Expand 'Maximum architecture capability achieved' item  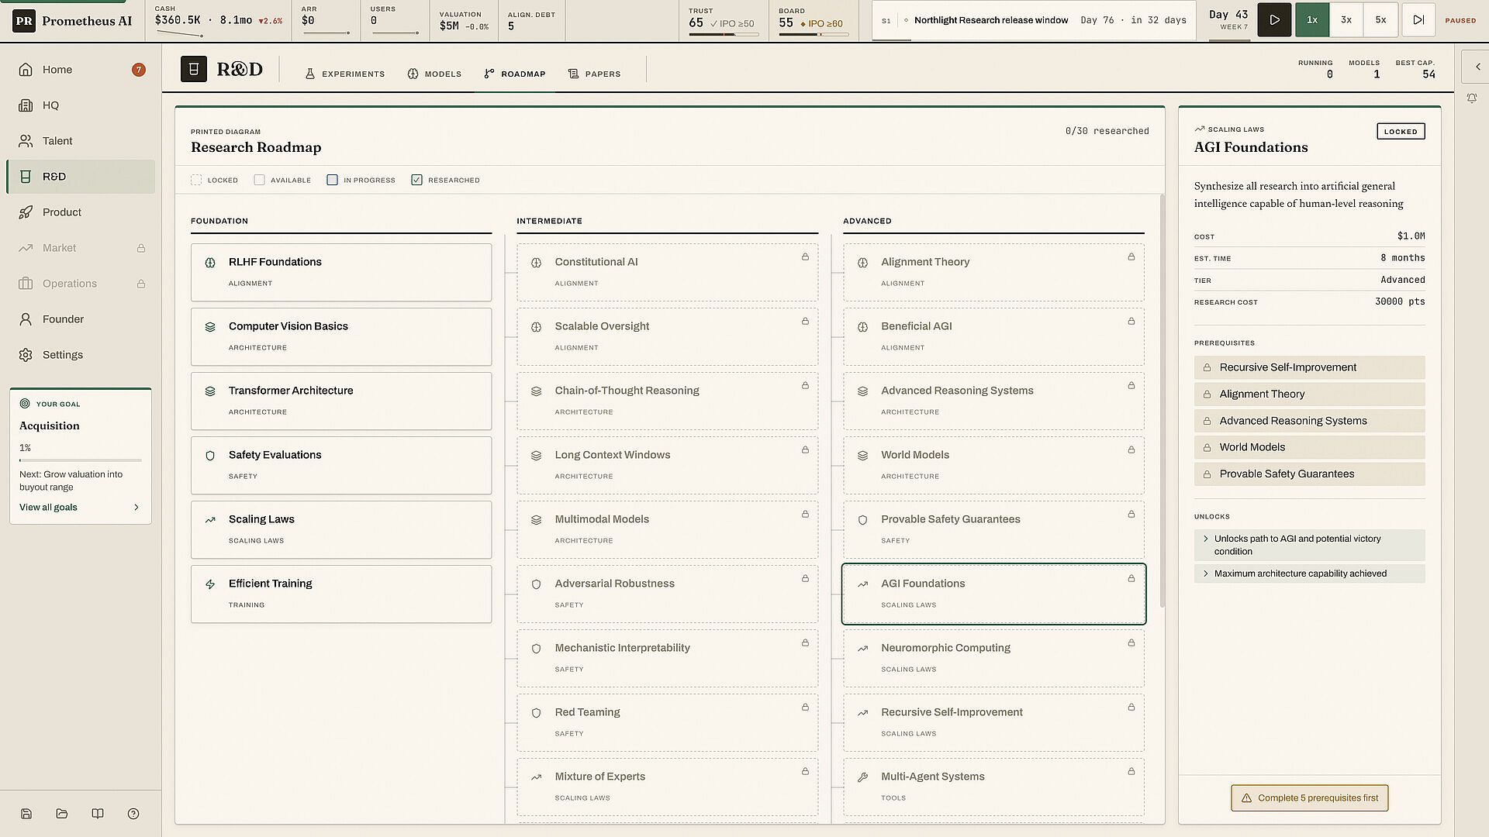pyautogui.click(x=1309, y=573)
